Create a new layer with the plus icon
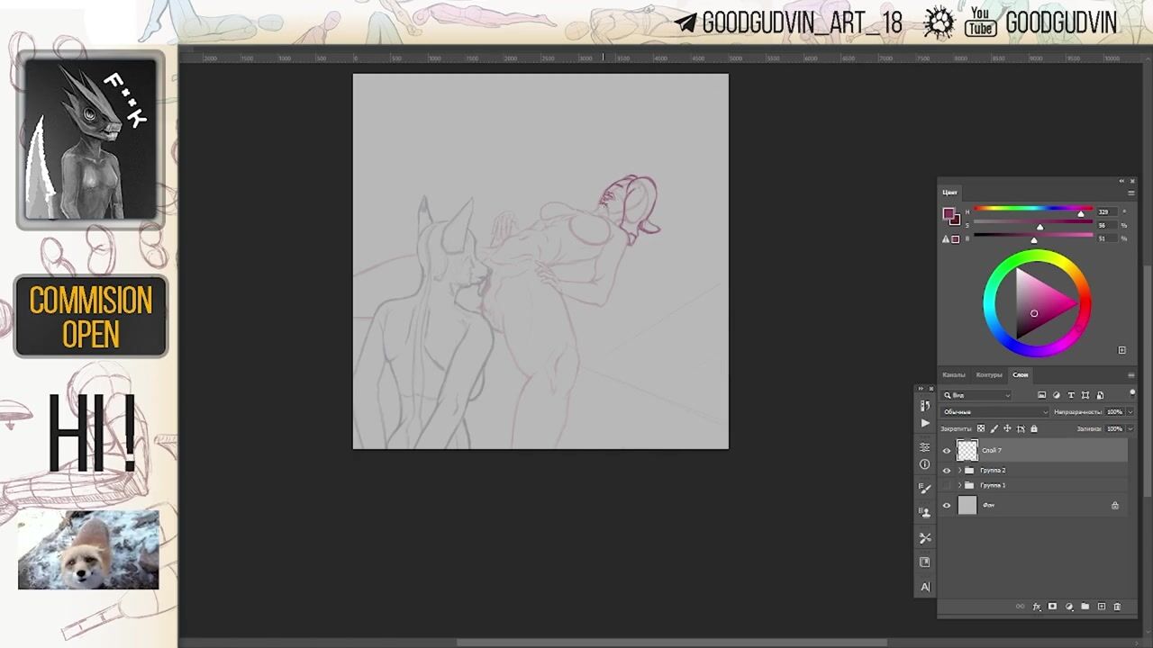The height and width of the screenshot is (648, 1153). tap(1101, 607)
